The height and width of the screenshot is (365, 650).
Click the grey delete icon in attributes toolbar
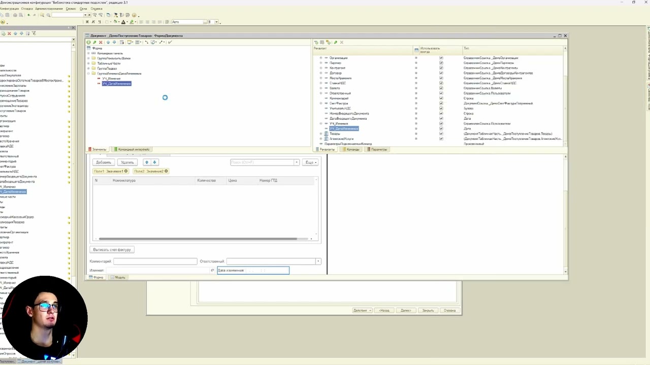click(341, 42)
